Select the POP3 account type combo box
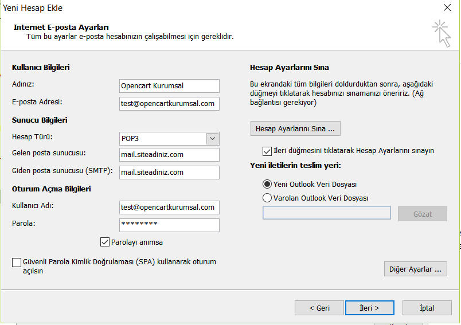The width and height of the screenshot is (461, 325). (169, 138)
